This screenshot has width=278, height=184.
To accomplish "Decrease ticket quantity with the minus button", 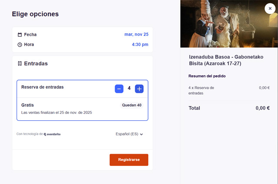I will click(119, 89).
